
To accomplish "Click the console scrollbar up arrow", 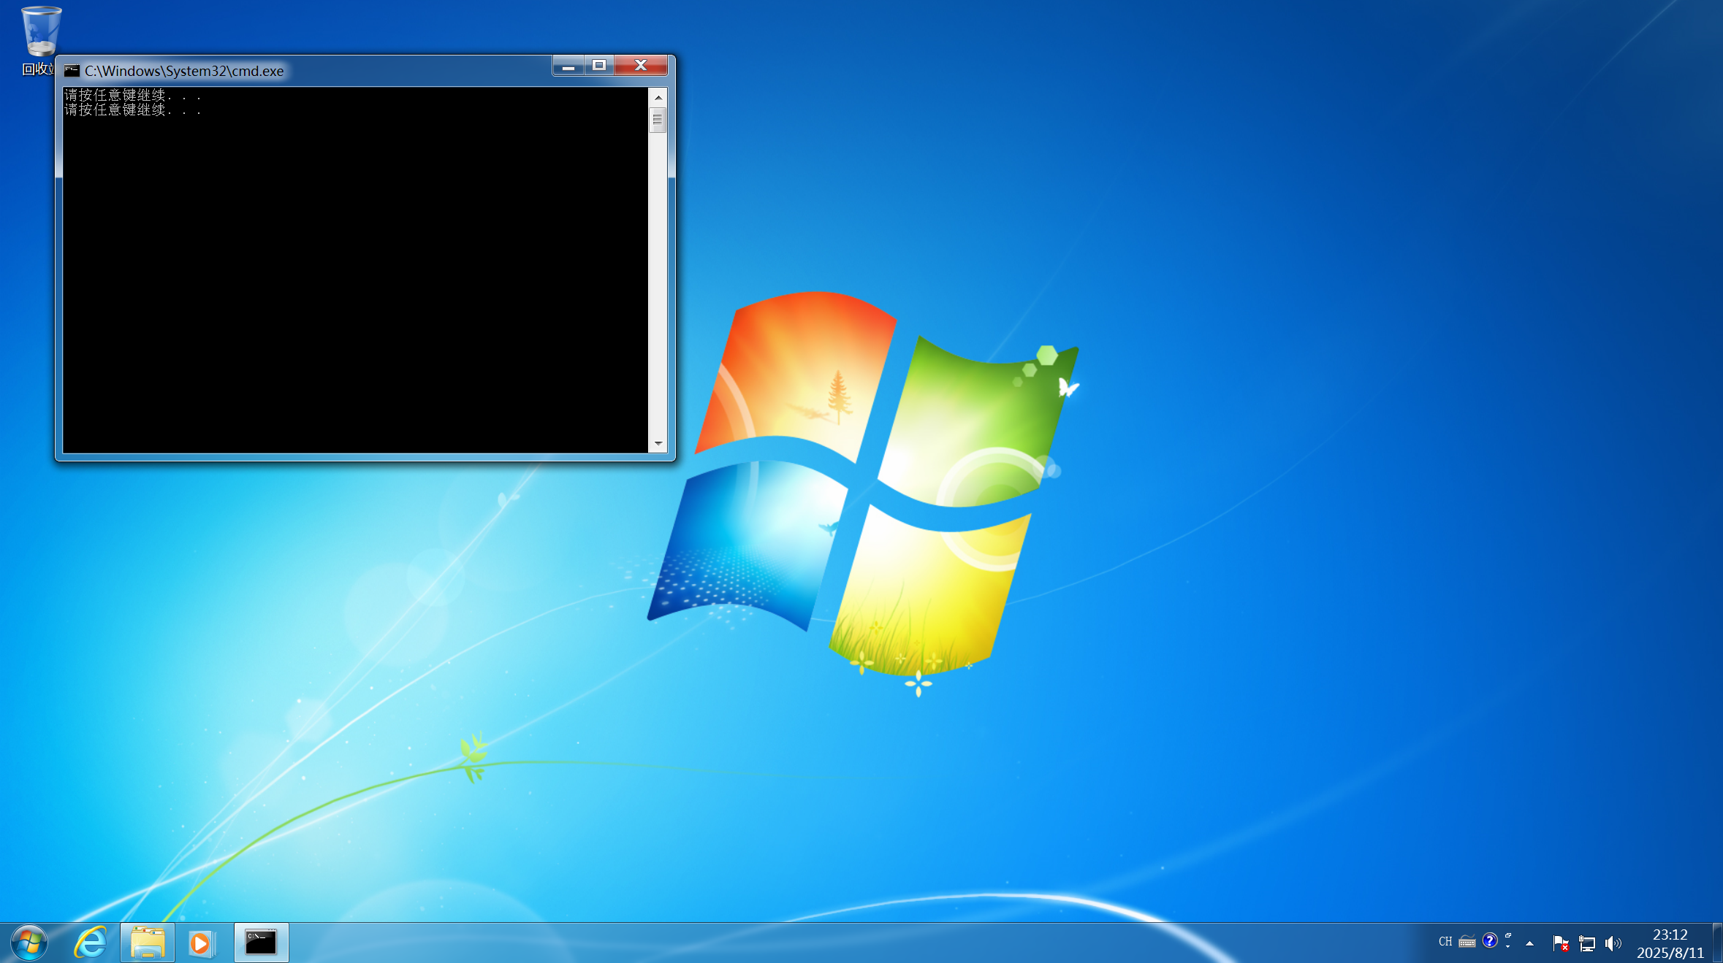I will 658,97.
